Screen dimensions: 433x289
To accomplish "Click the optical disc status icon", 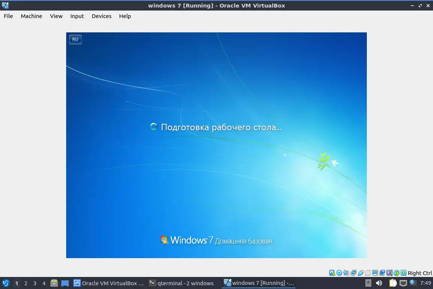I will 339,273.
